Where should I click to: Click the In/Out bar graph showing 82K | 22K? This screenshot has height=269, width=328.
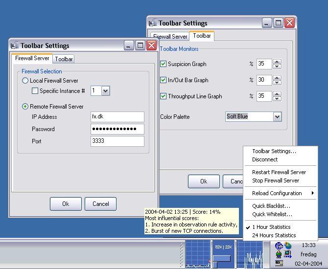[x=223, y=254]
